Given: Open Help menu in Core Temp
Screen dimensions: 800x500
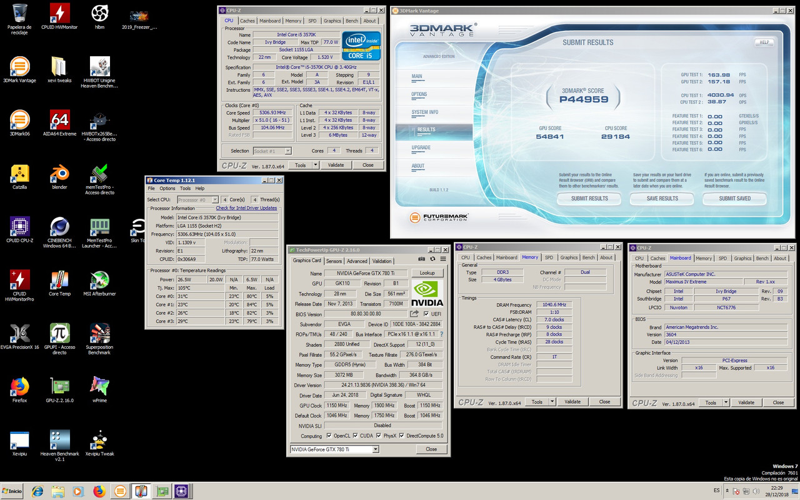Looking at the screenshot, I should pos(200,188).
